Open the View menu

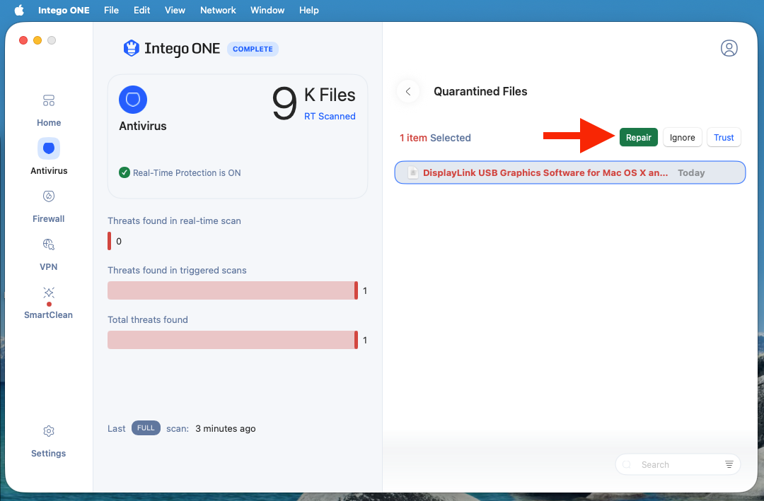tap(175, 10)
